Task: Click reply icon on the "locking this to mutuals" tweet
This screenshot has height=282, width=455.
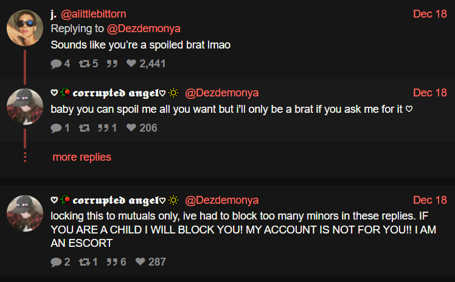Action: [56, 262]
